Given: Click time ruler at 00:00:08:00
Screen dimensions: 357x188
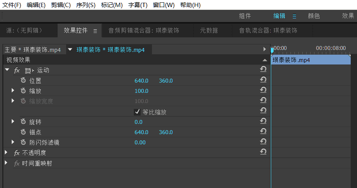Looking at the screenshot, I should pyautogui.click(x=331, y=48).
